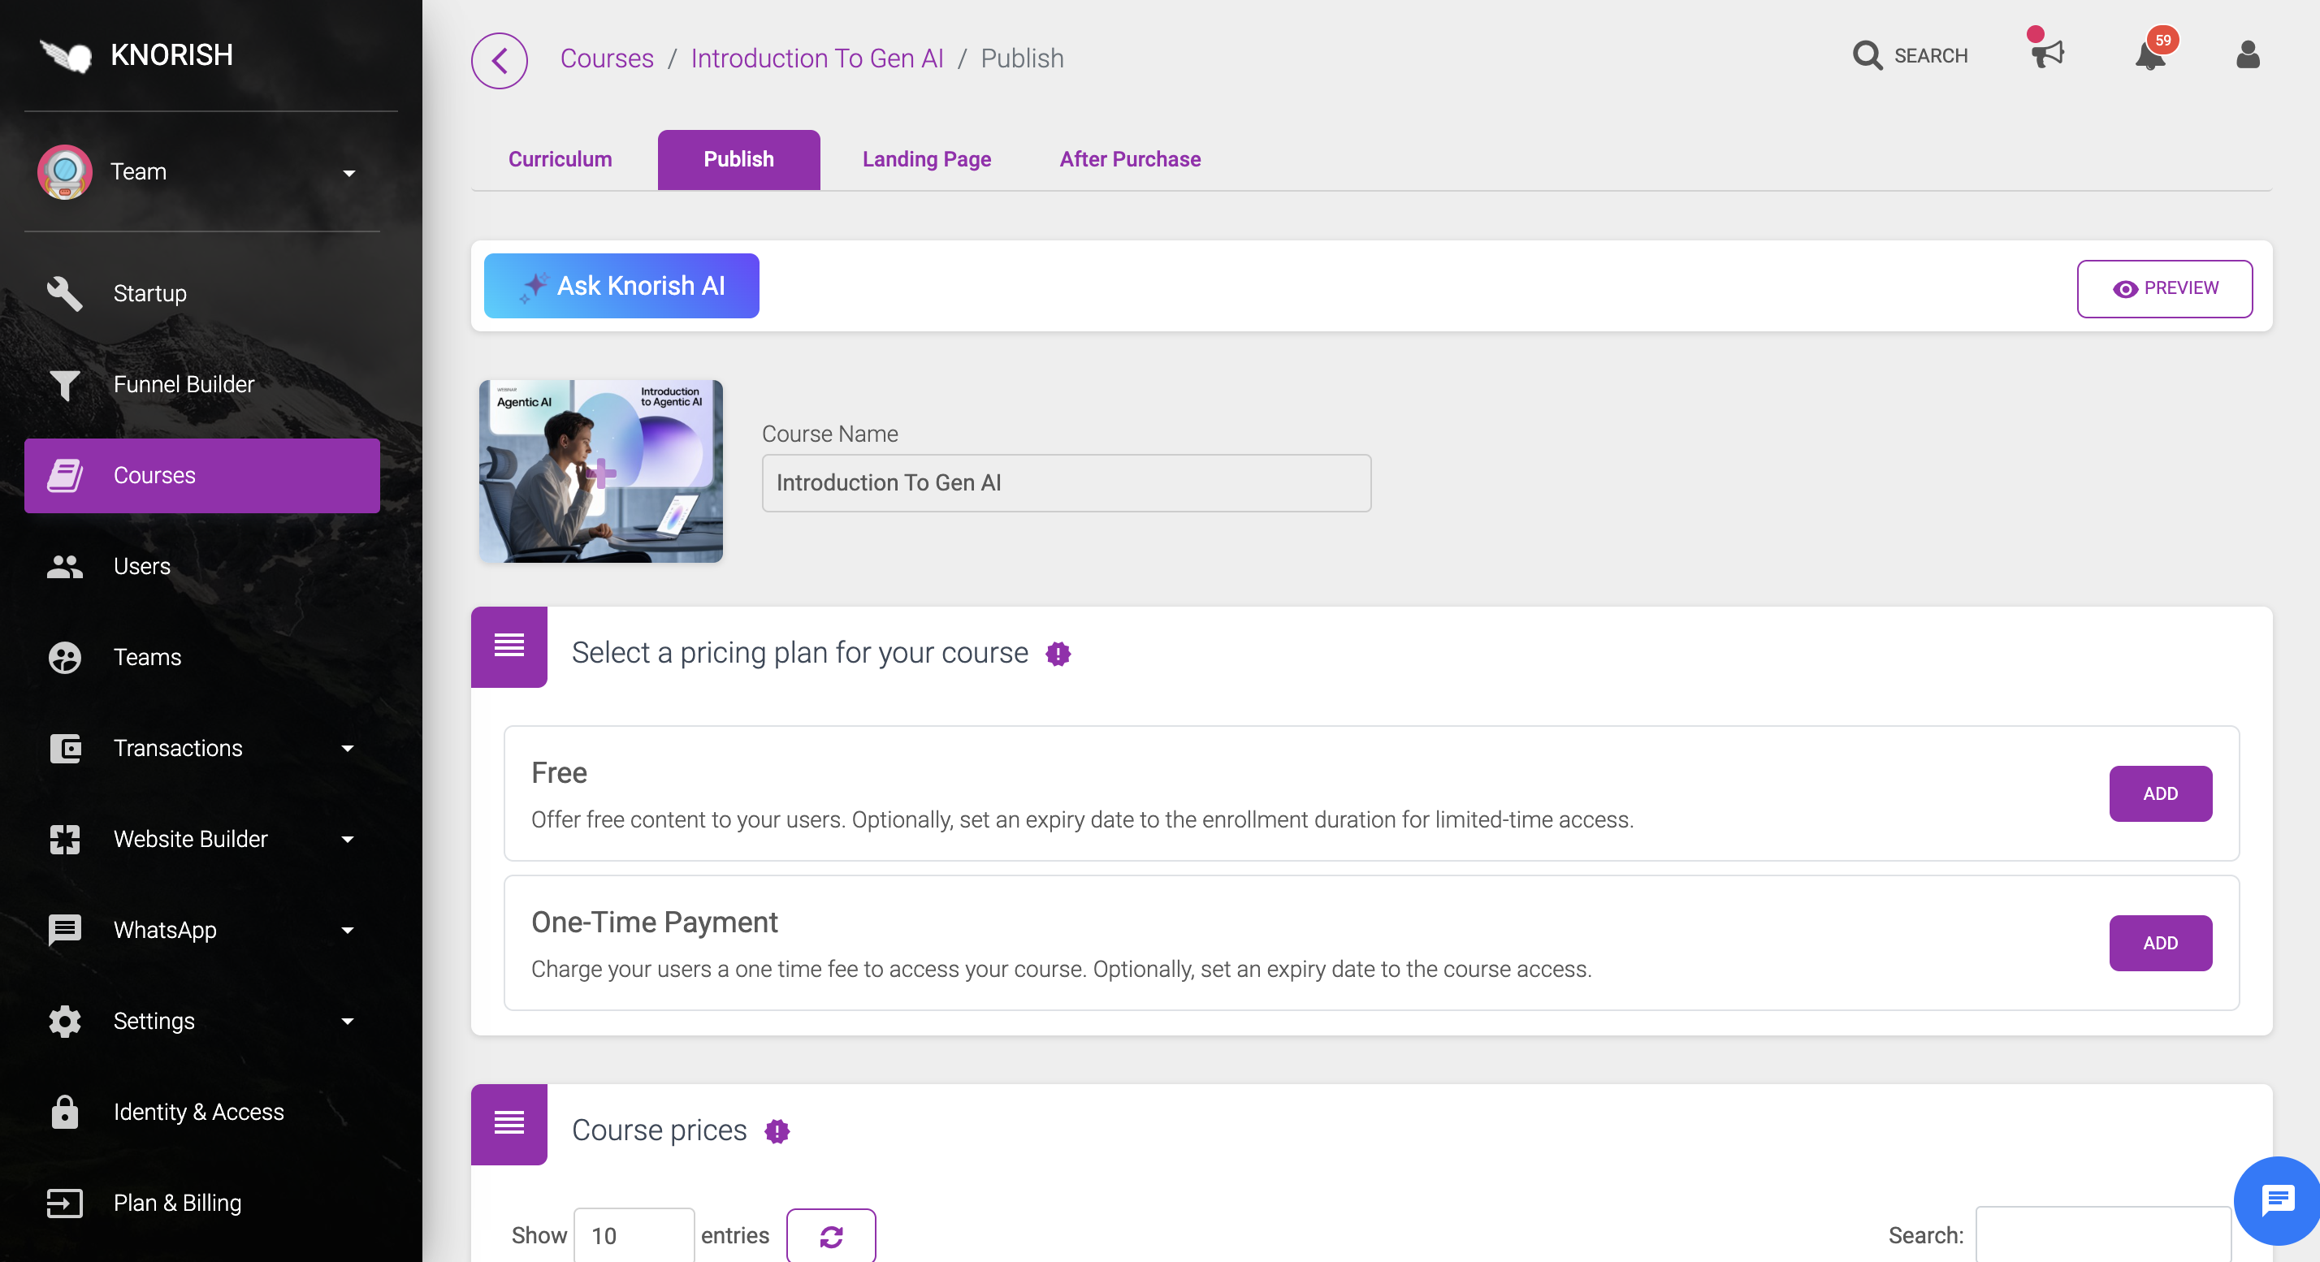
Task: Open Funnel Builder in the sidebar
Action: 201,384
